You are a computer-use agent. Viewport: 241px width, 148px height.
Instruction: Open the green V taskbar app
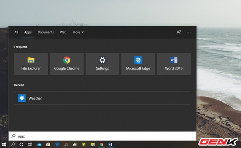(84, 144)
